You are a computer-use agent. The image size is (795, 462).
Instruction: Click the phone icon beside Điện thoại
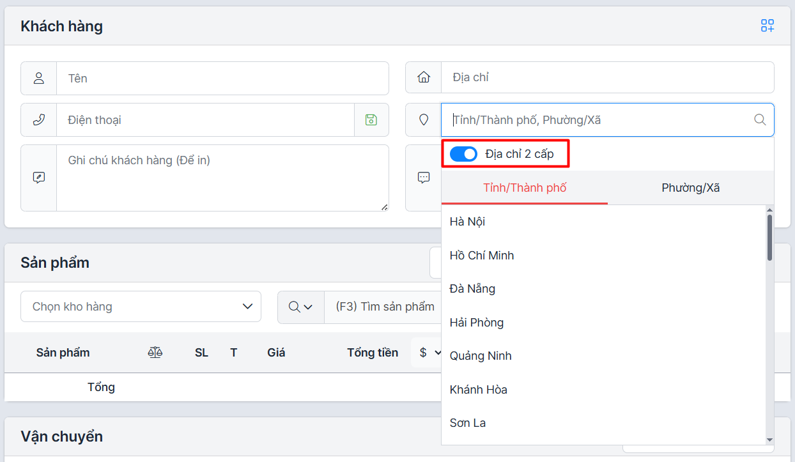pyautogui.click(x=39, y=119)
